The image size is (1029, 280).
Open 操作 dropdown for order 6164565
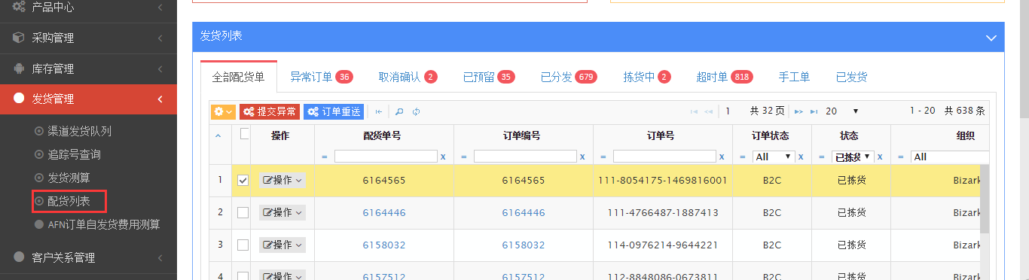(x=282, y=181)
